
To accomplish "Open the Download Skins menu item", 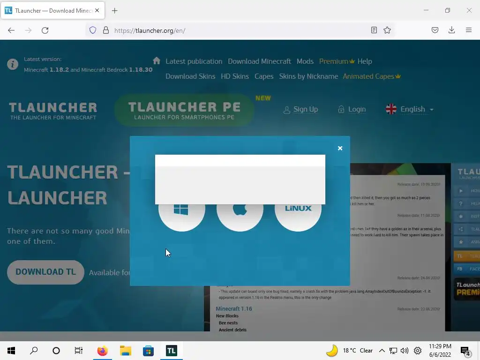I will point(190,76).
